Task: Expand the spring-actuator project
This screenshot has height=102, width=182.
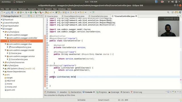Action: tap(1, 26)
